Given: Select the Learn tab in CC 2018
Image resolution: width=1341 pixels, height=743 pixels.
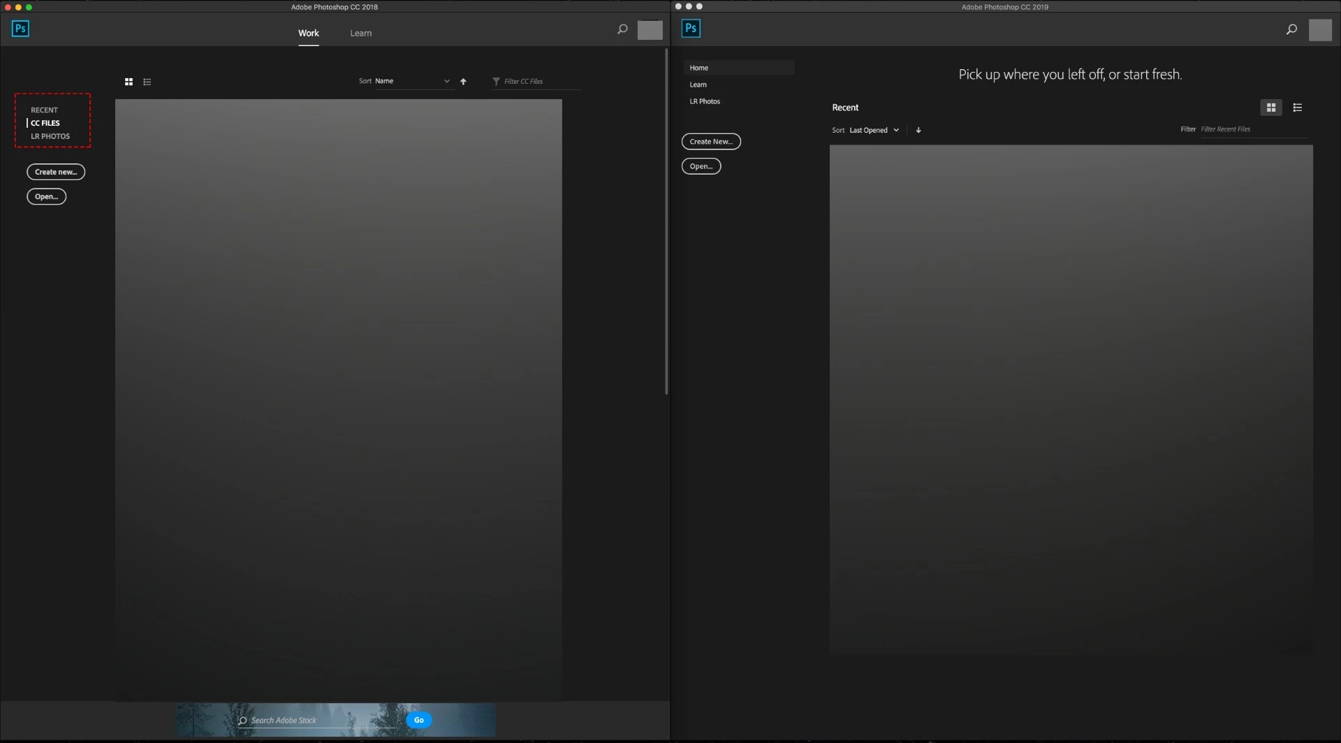Looking at the screenshot, I should pyautogui.click(x=361, y=33).
